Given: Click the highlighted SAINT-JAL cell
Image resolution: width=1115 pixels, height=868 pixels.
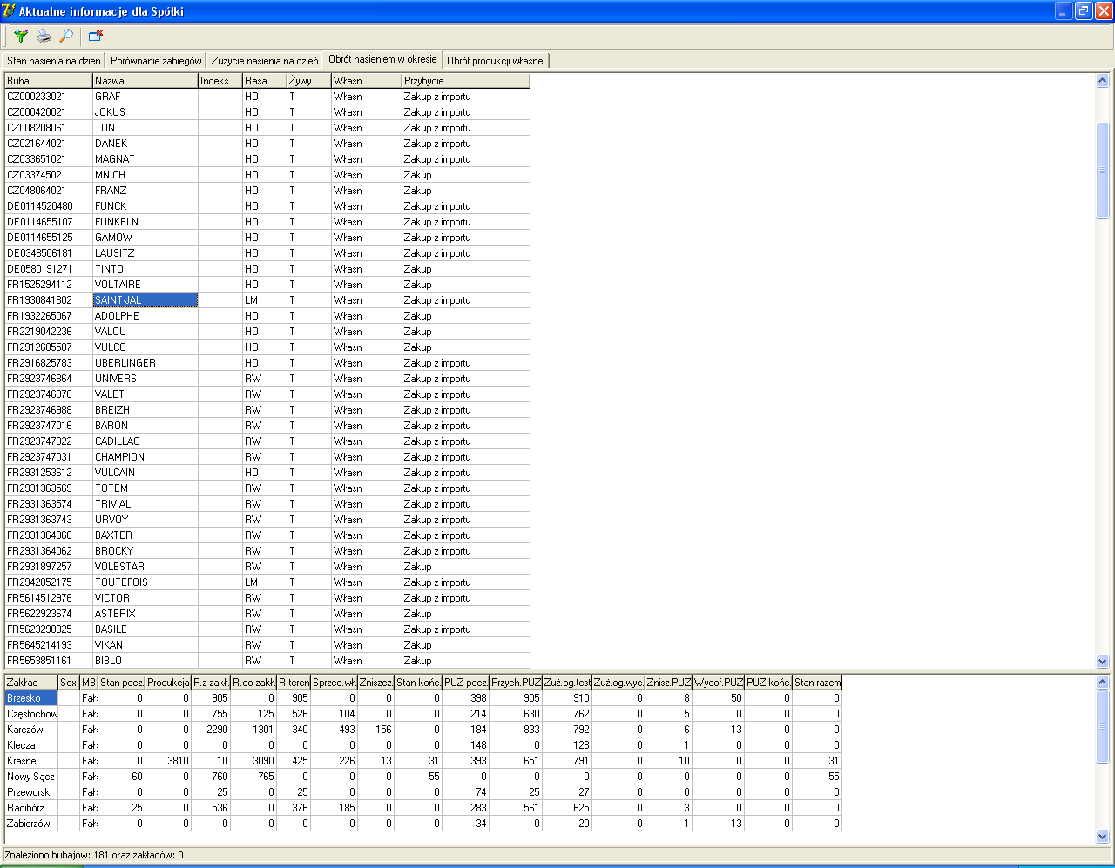Looking at the screenshot, I should coord(145,300).
